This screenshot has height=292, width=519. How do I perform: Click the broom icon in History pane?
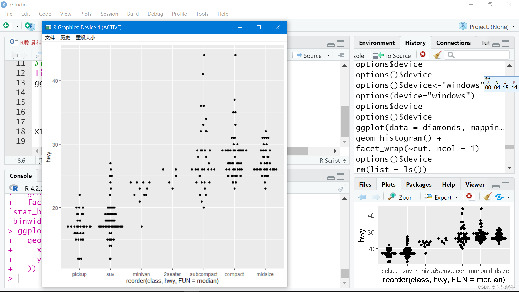click(437, 55)
